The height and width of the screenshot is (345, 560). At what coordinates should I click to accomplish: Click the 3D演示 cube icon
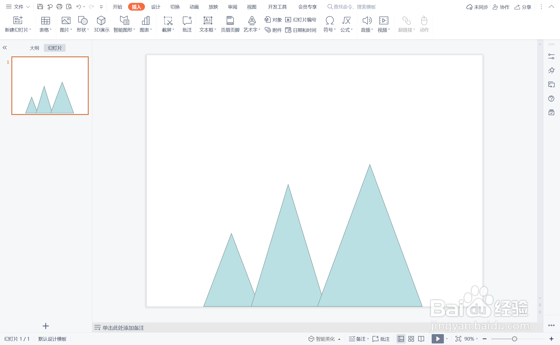tap(101, 21)
